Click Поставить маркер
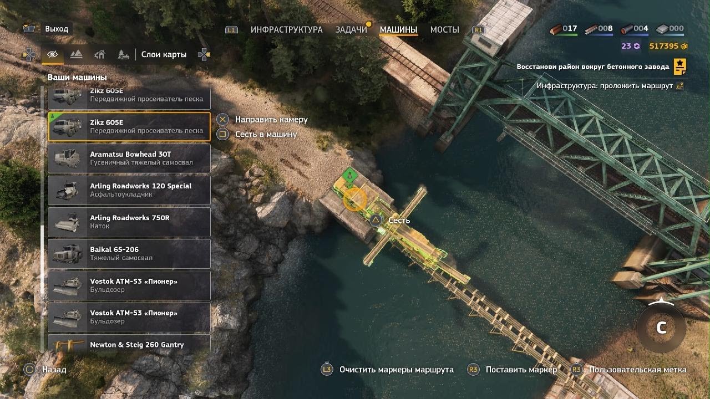Viewport: 710px width, 399px height. (521, 369)
